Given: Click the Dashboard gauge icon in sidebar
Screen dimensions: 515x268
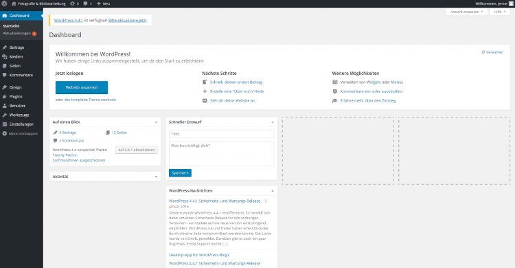Looking at the screenshot, I should tap(5, 16).
